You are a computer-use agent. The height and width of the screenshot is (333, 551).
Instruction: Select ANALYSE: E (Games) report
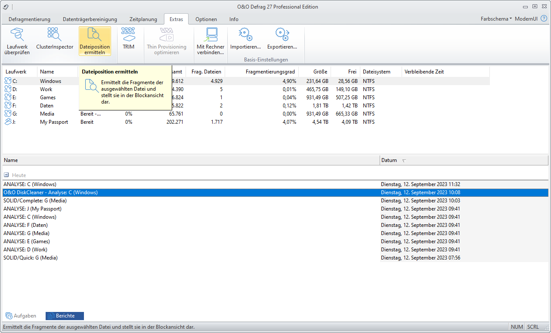click(275, 241)
